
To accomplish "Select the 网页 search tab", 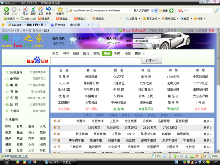I will 55,53.
